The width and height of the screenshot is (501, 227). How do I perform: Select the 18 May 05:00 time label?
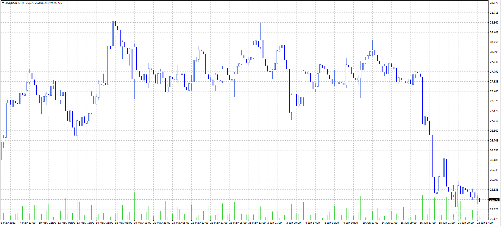pyautogui.click(x=124, y=223)
